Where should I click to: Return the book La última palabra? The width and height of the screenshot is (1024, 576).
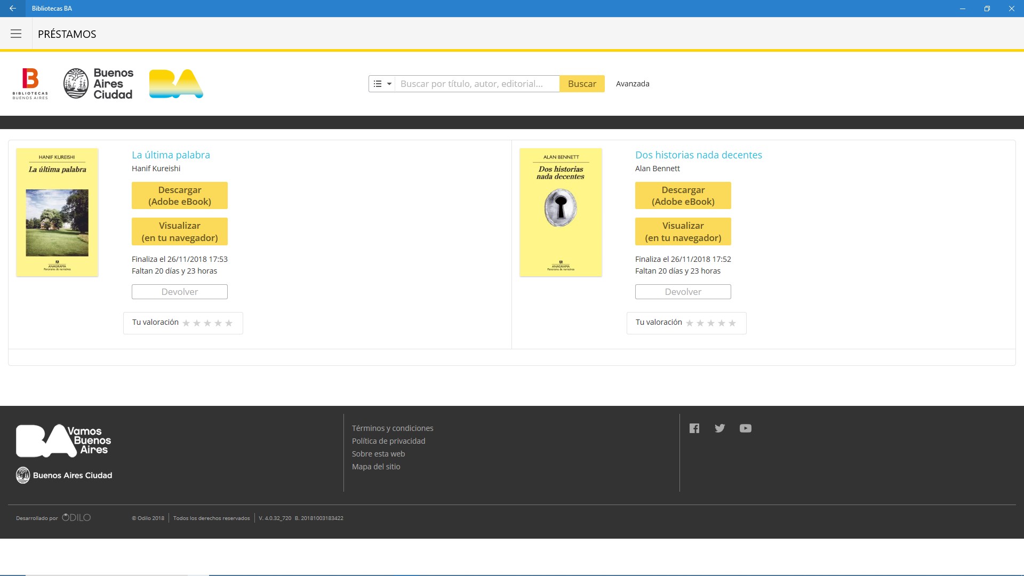click(x=180, y=292)
